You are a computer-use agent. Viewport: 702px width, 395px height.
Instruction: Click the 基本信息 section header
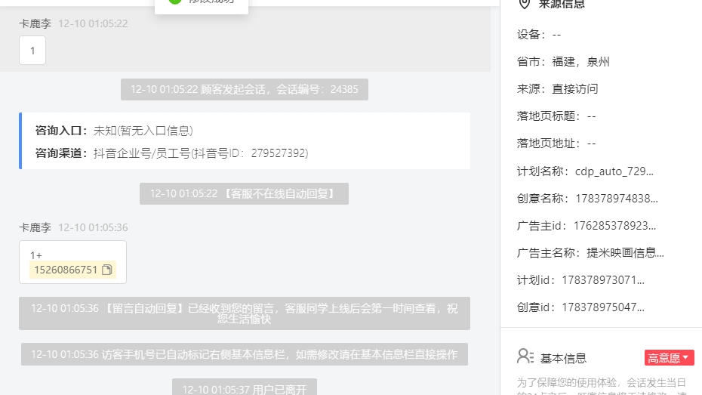pos(563,358)
